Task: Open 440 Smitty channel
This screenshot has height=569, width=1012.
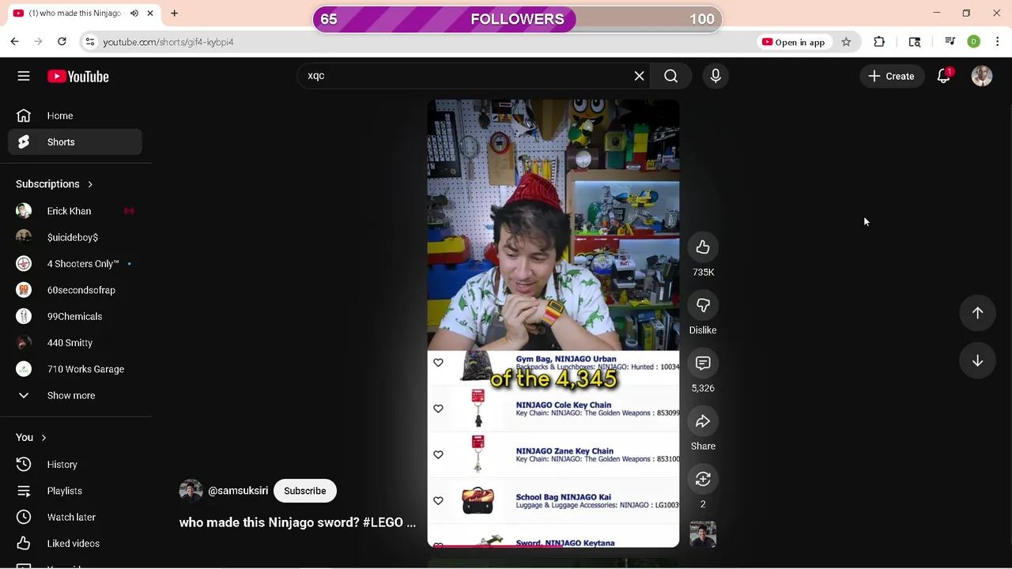Action: (75, 343)
